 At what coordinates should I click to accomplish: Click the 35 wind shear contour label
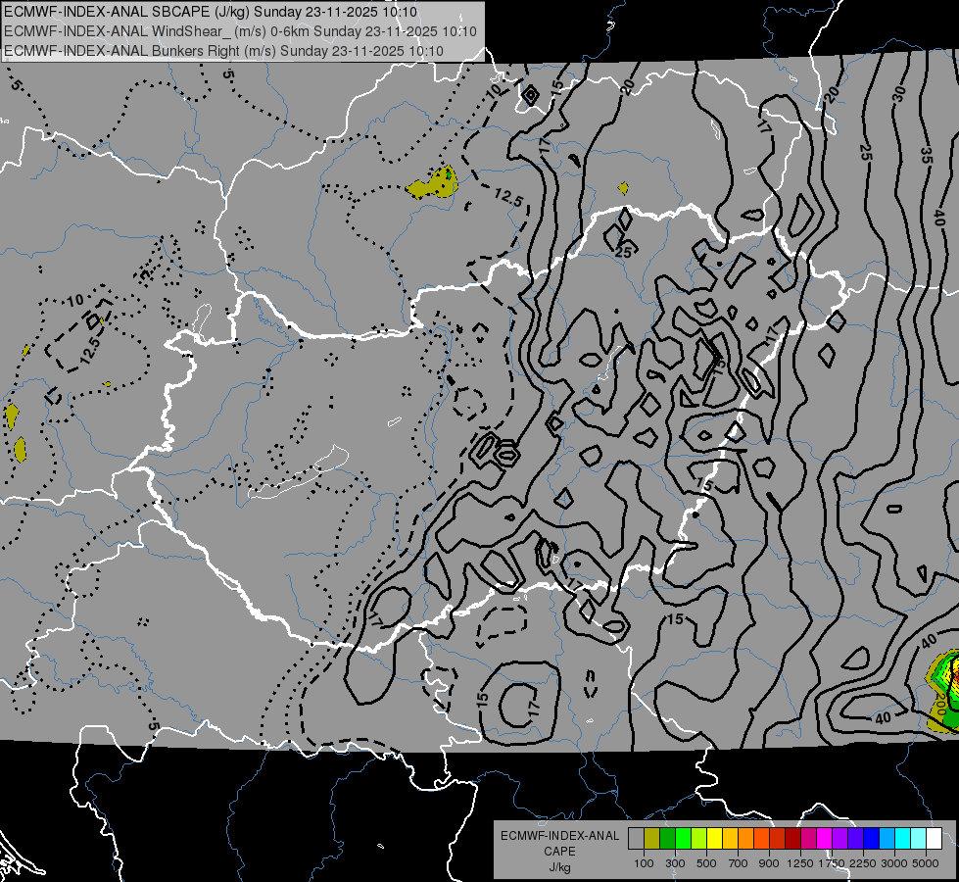927,156
